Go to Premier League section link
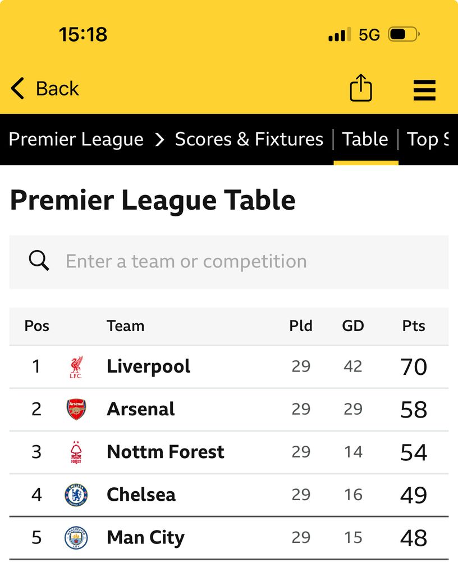 coord(76,139)
